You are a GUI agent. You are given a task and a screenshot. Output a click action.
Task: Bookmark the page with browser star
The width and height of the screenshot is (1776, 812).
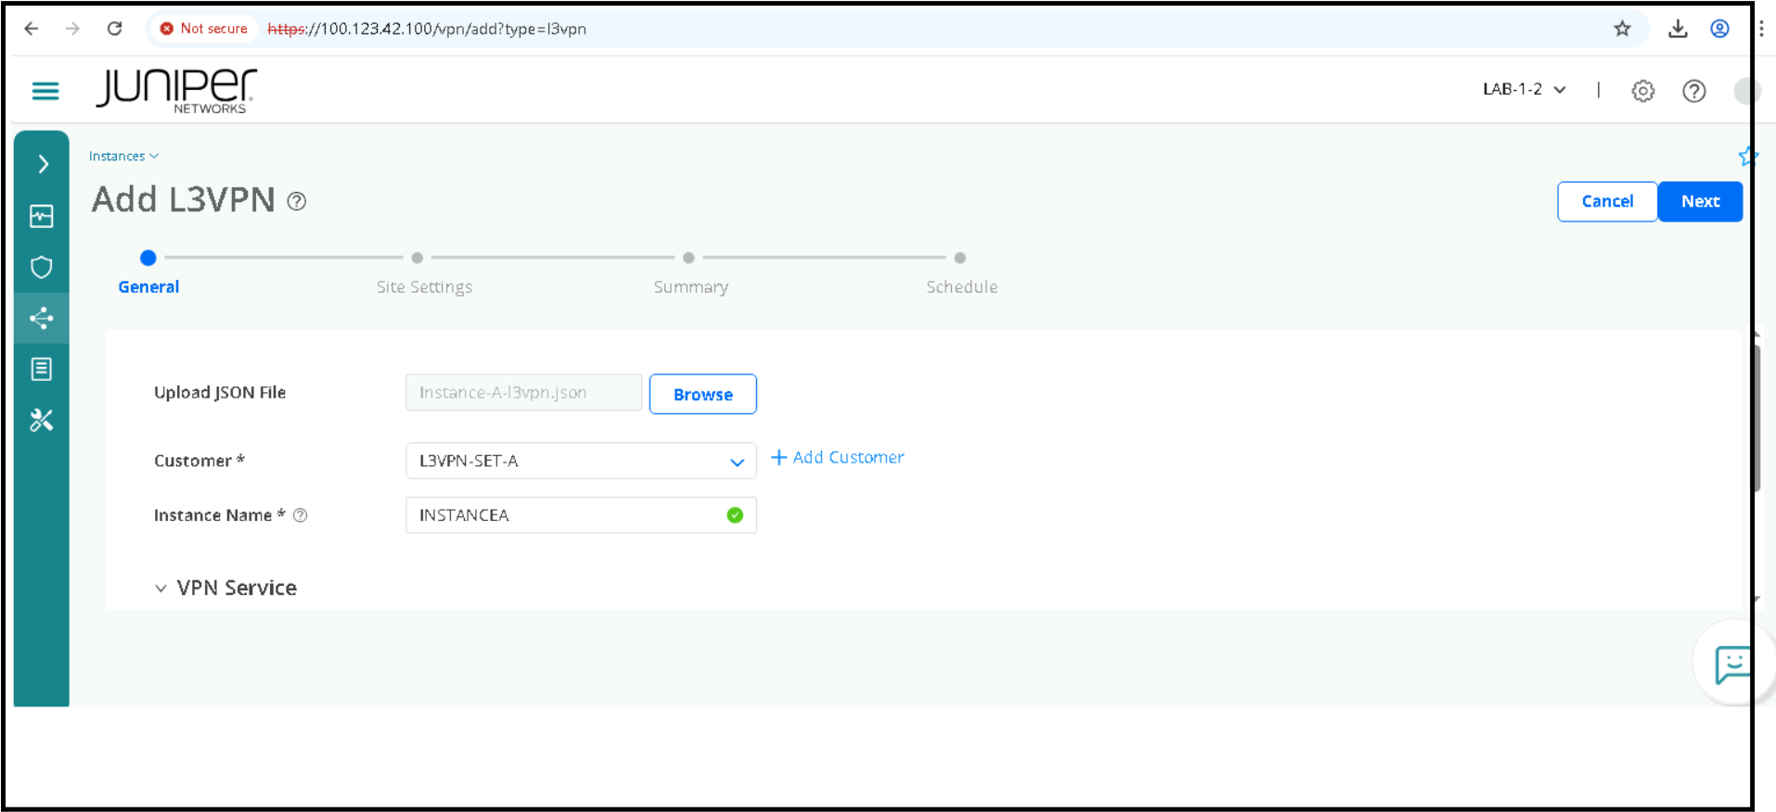[x=1622, y=29]
